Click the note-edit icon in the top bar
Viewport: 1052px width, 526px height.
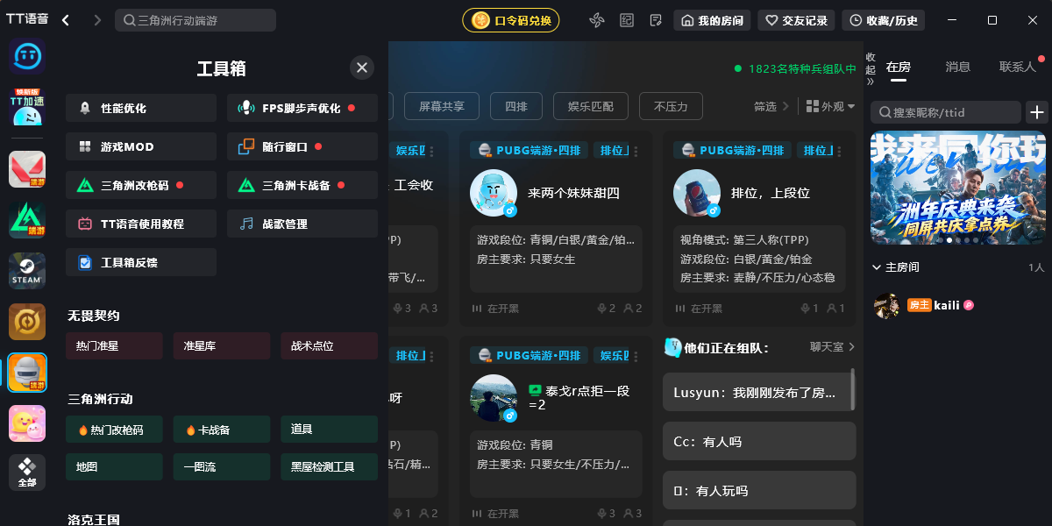[656, 20]
